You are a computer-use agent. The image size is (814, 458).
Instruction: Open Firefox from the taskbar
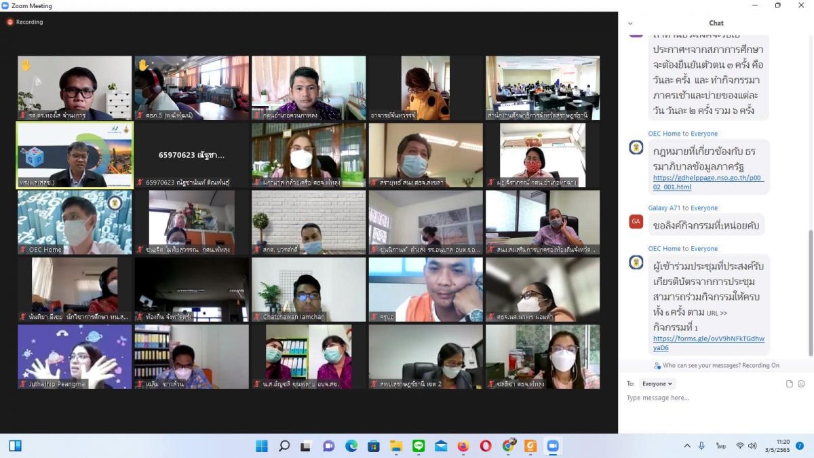click(463, 446)
